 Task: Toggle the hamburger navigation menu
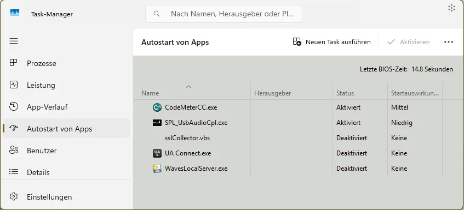(x=14, y=41)
